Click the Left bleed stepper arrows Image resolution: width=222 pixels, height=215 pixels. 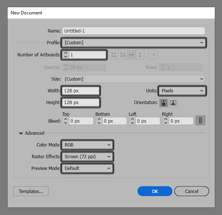pos(132,121)
